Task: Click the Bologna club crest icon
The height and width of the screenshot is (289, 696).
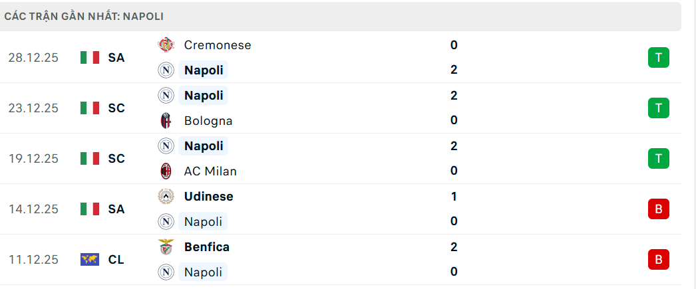Action: (166, 120)
